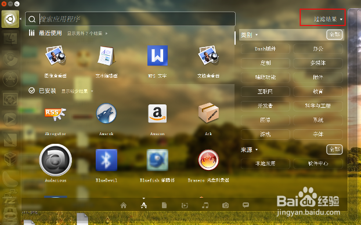The width and height of the screenshot is (361, 225).
Task: Toggle the 教育 education filter
Action: [318, 92]
